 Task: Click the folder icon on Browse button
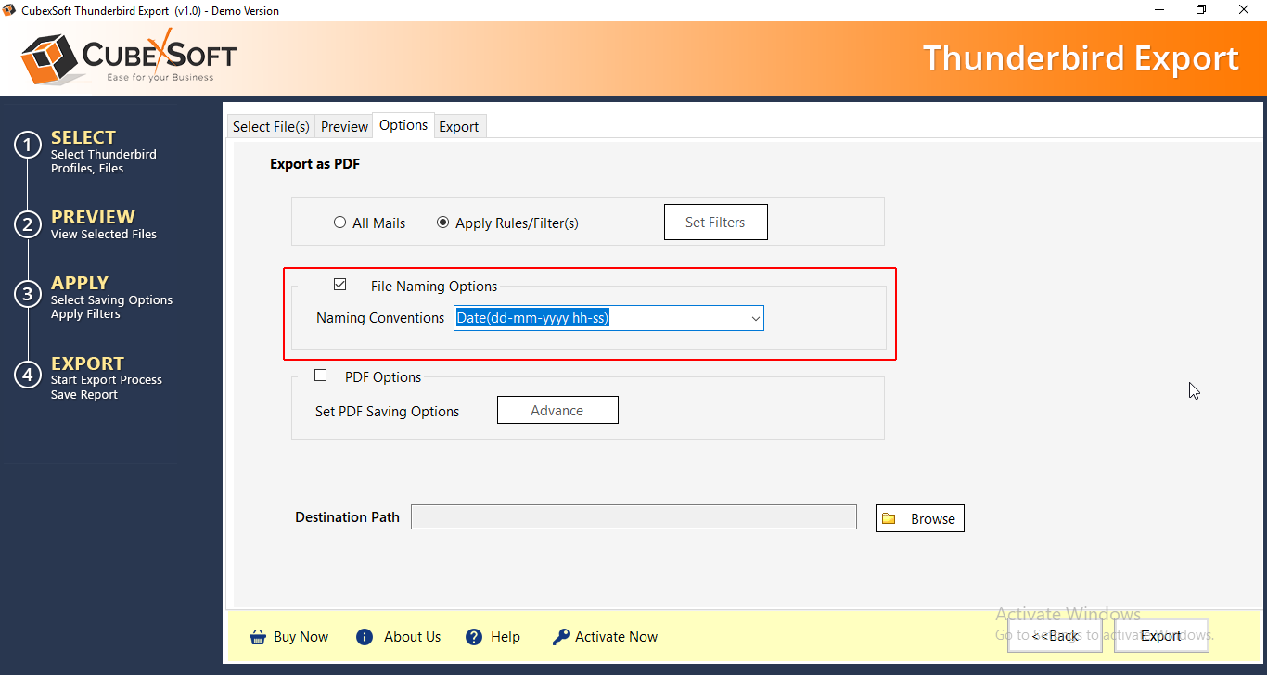tap(889, 518)
